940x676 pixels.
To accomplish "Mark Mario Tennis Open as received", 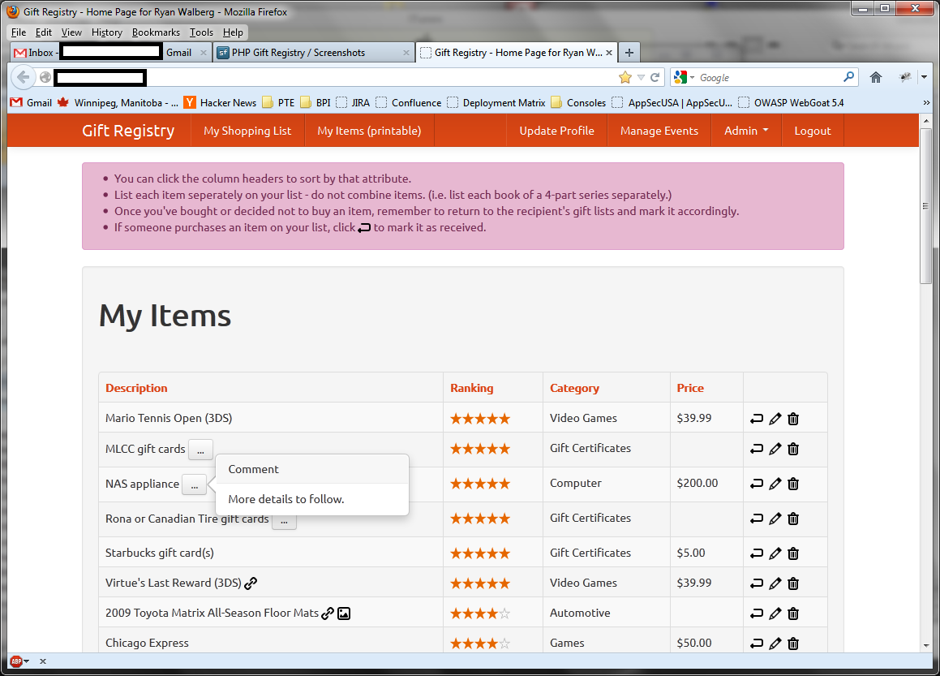I will coord(757,418).
